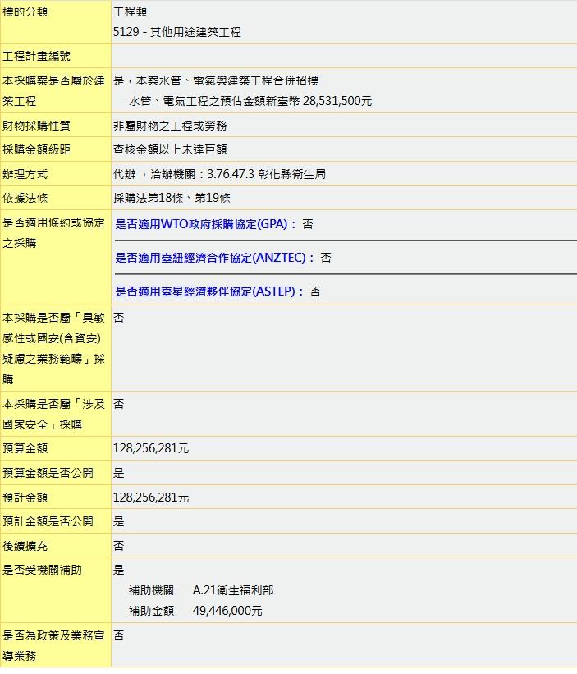Select 否 beside 涉及國家安全 label
The height and width of the screenshot is (674, 577).
118,404
